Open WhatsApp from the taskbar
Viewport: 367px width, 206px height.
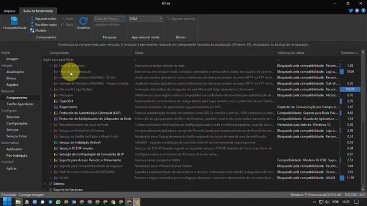point(58,202)
